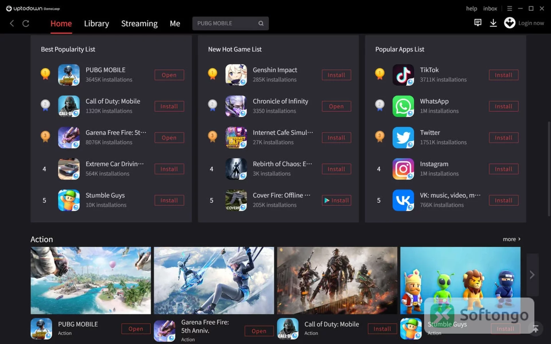Install TikTok from Popular Apps List
Viewport: 551px width, 344px height.
tap(504, 75)
